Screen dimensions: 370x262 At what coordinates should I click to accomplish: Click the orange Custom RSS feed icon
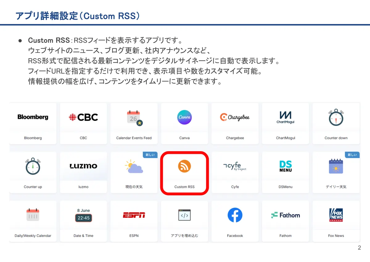pyautogui.click(x=184, y=166)
